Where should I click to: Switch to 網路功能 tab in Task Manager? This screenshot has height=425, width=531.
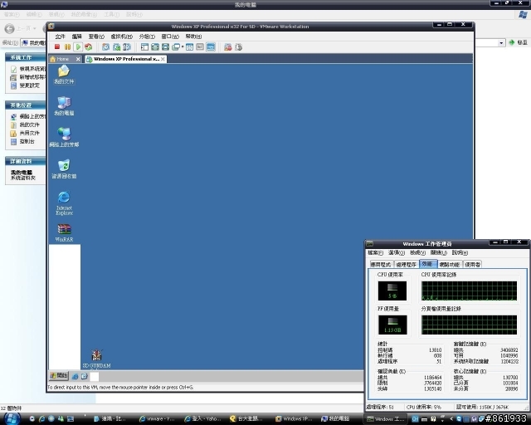pos(450,264)
